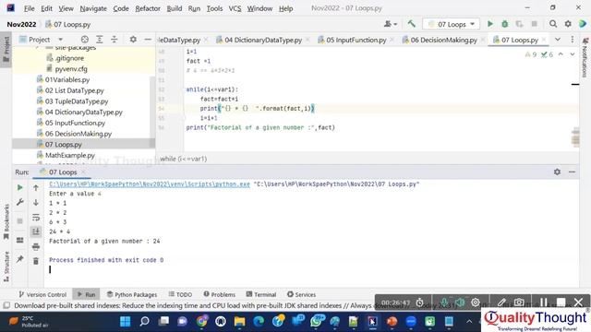The width and height of the screenshot is (591, 332).
Task: Open 03 TupleDataType.py in project tree
Action: click(77, 101)
